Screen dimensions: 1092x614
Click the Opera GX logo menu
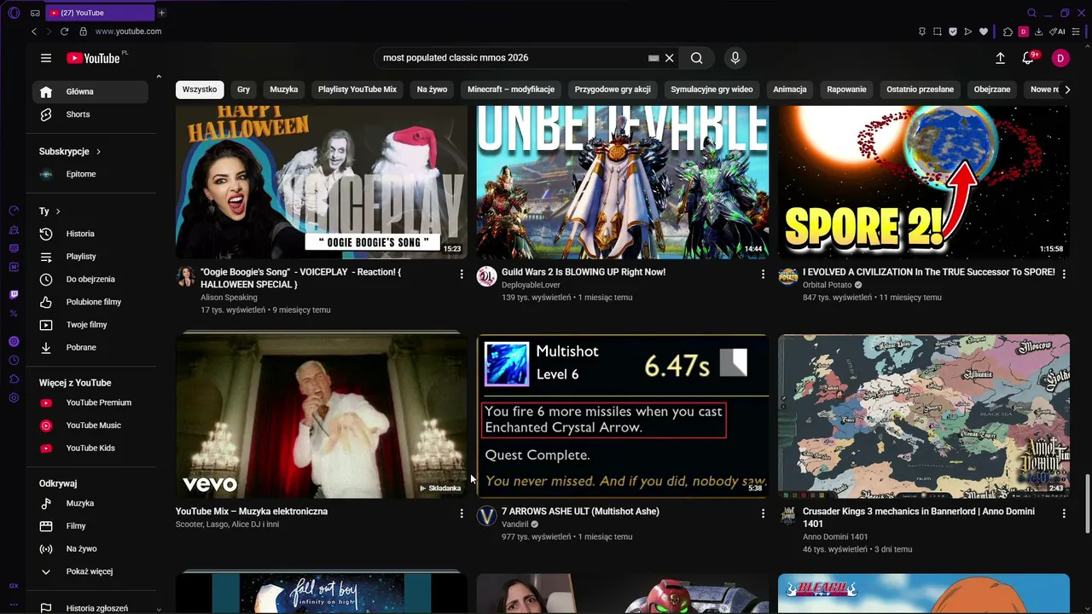coord(14,13)
